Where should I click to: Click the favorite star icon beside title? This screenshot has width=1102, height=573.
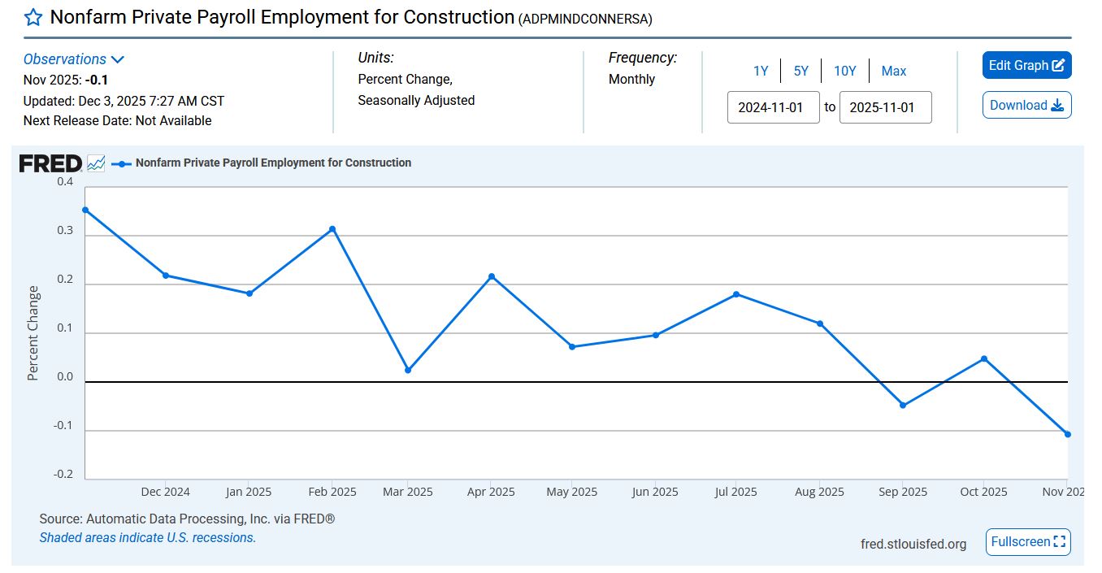point(33,18)
